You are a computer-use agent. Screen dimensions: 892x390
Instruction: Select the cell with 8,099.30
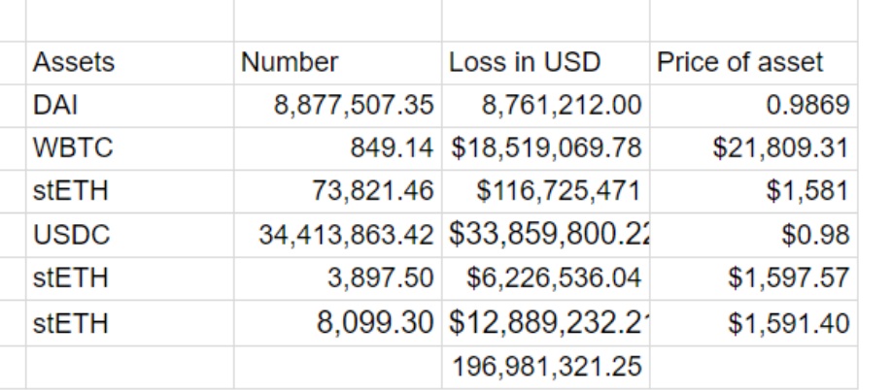337,323
